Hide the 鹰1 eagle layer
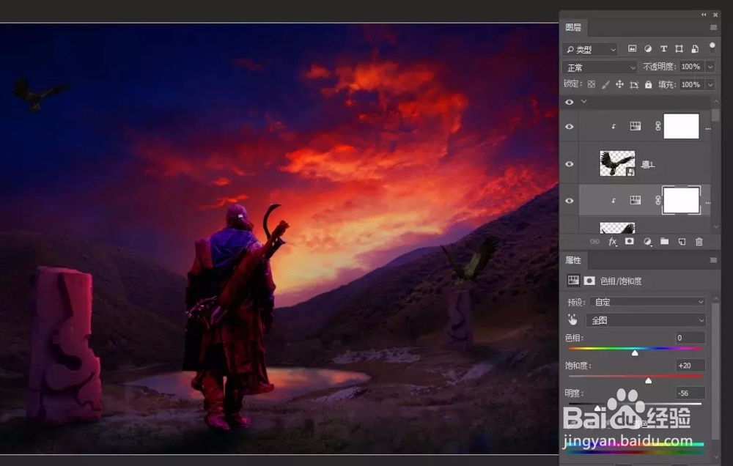This screenshot has width=733, height=466. pos(569,164)
